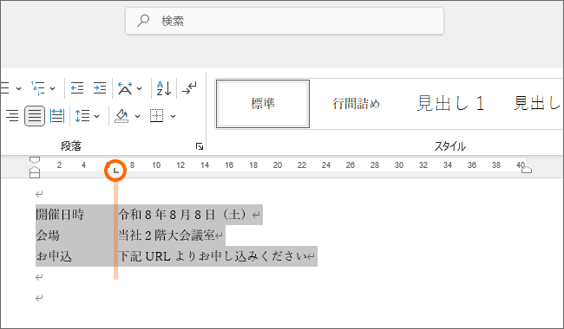Click the multilevel list icon
The height and width of the screenshot is (329, 564).
38,88
